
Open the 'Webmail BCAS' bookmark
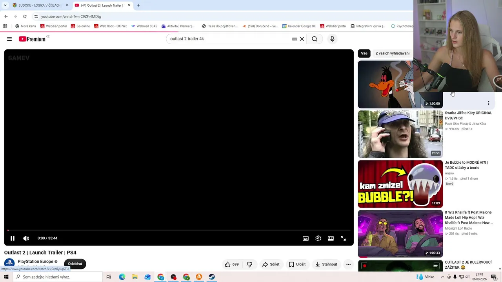144,26
